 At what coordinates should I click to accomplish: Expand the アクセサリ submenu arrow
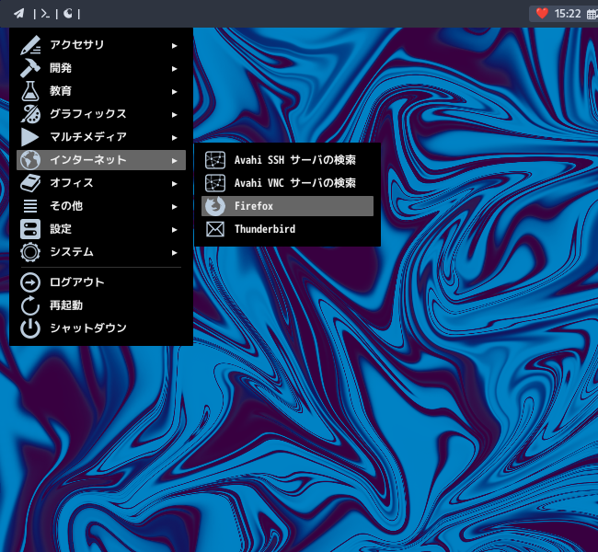(x=174, y=45)
